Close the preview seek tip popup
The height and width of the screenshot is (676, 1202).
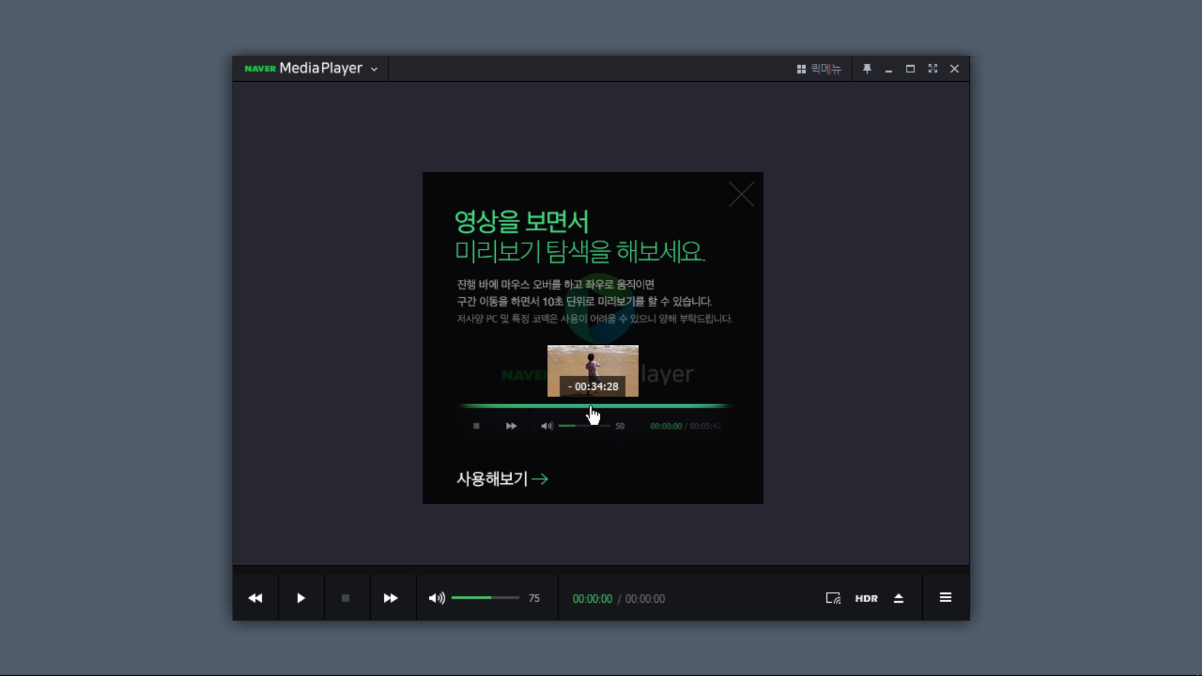point(741,195)
